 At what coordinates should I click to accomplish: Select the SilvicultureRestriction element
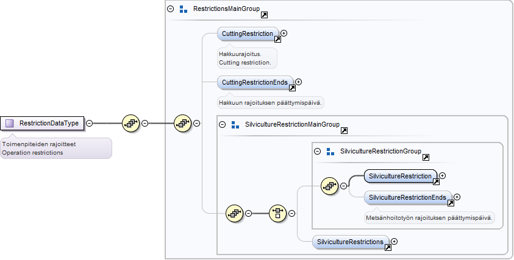point(400,176)
